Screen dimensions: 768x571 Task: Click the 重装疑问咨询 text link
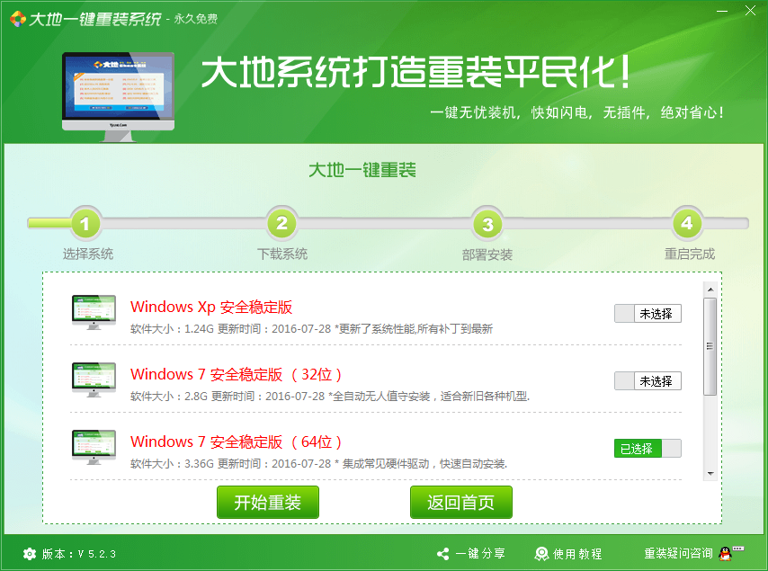tap(678, 554)
